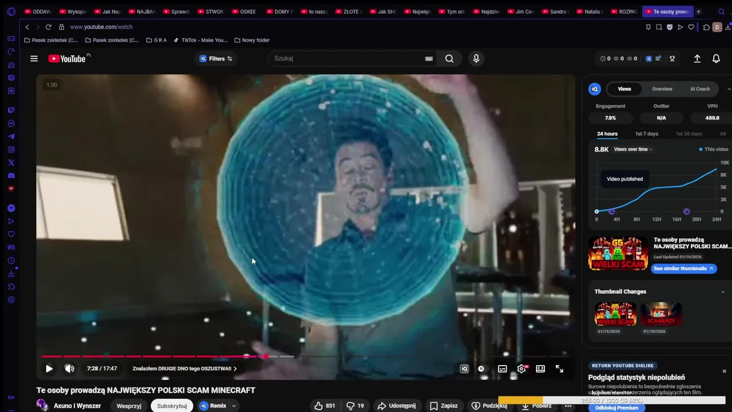This screenshot has height=412, width=732.
Task: Open Telegram in the browser sidebar
Action: point(11,137)
